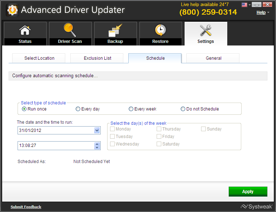Check the Thursday checkbox

pyautogui.click(x=159, y=129)
